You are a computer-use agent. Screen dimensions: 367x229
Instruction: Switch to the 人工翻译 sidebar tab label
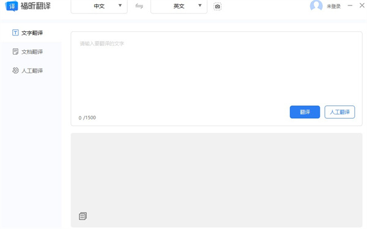[32, 71]
